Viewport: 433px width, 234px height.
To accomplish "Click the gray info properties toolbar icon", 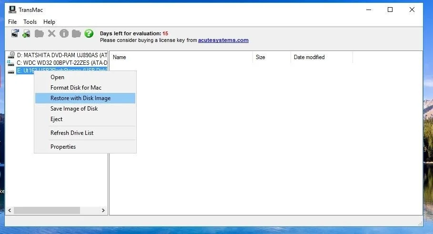I will pos(64,33).
